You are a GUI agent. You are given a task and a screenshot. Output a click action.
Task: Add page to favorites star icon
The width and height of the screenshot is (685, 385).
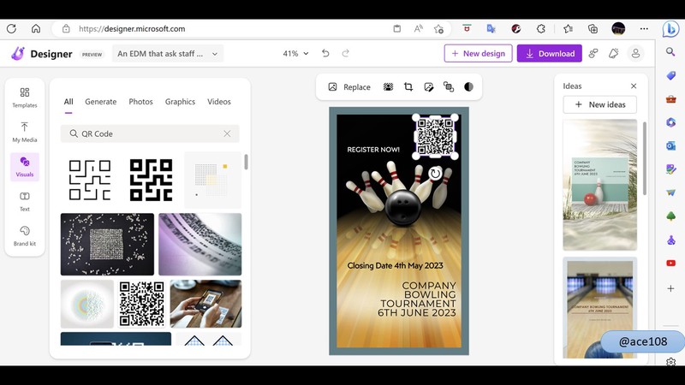438,29
